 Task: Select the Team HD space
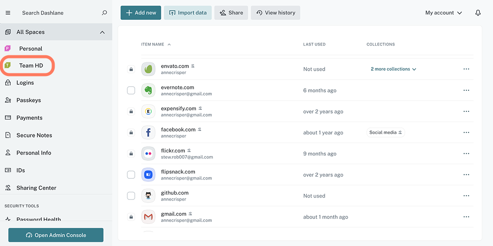click(x=31, y=65)
